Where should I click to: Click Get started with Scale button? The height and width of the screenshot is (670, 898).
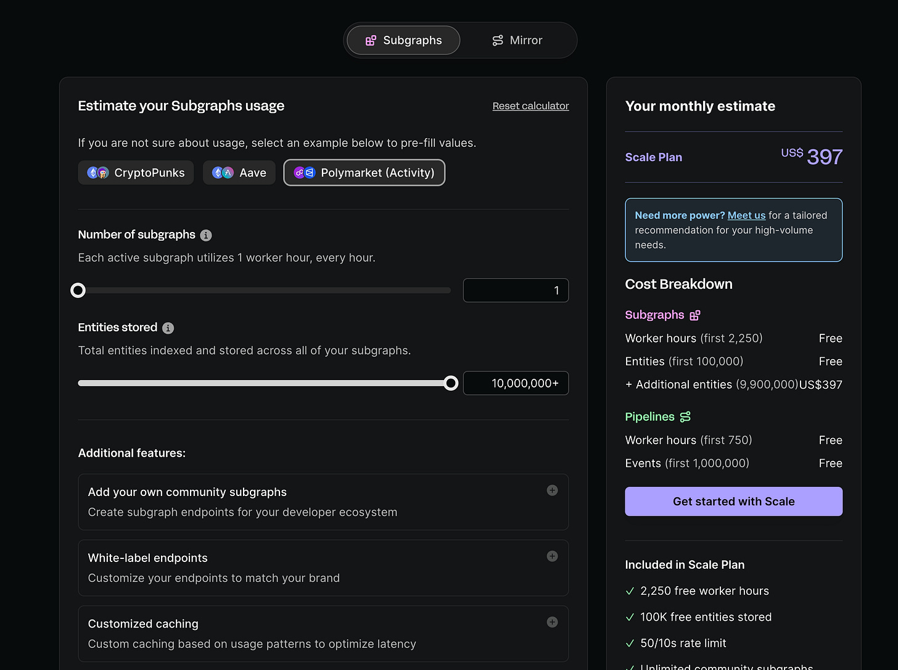733,502
